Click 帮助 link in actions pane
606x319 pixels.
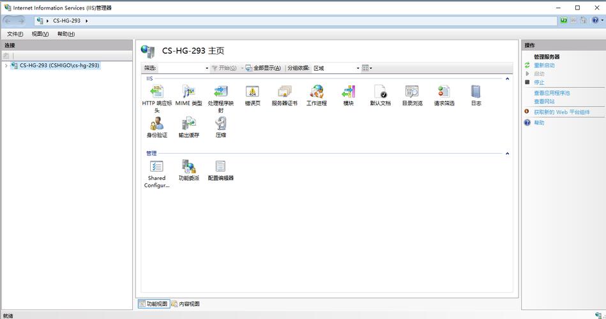(x=539, y=122)
